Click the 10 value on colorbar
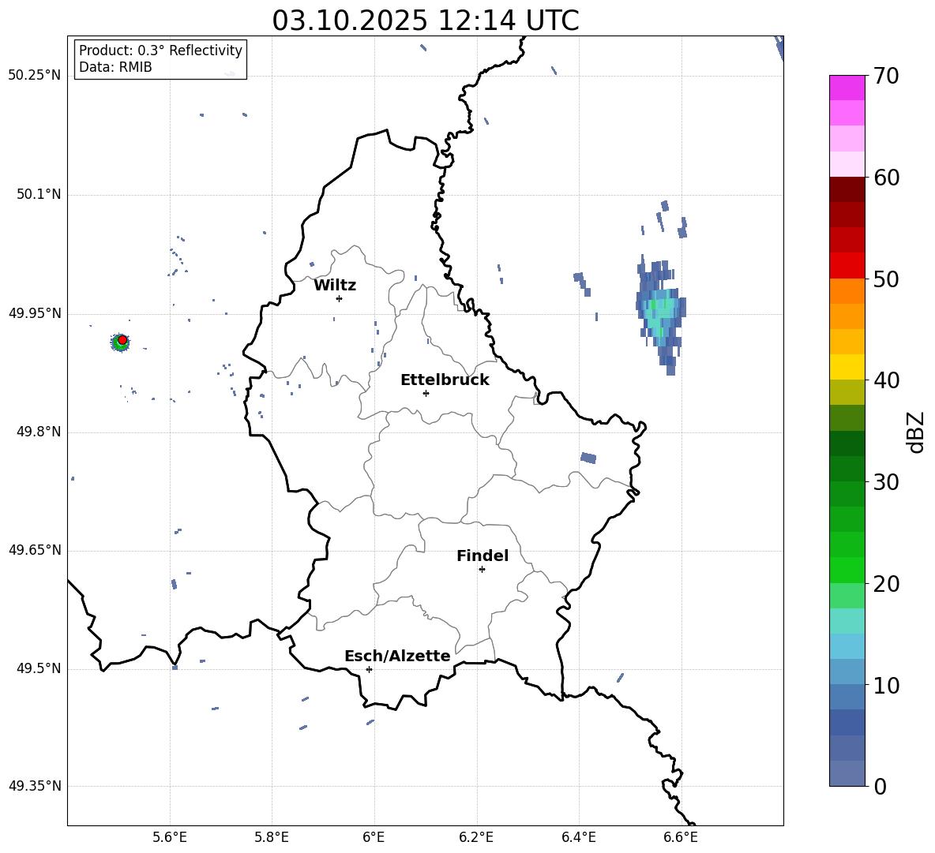935x853 pixels. [x=885, y=685]
